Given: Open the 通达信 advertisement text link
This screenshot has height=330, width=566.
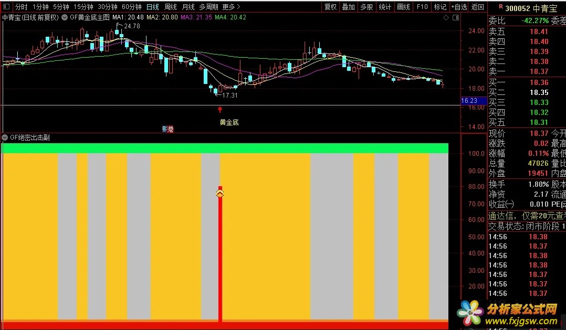Looking at the screenshot, I should (527, 216).
